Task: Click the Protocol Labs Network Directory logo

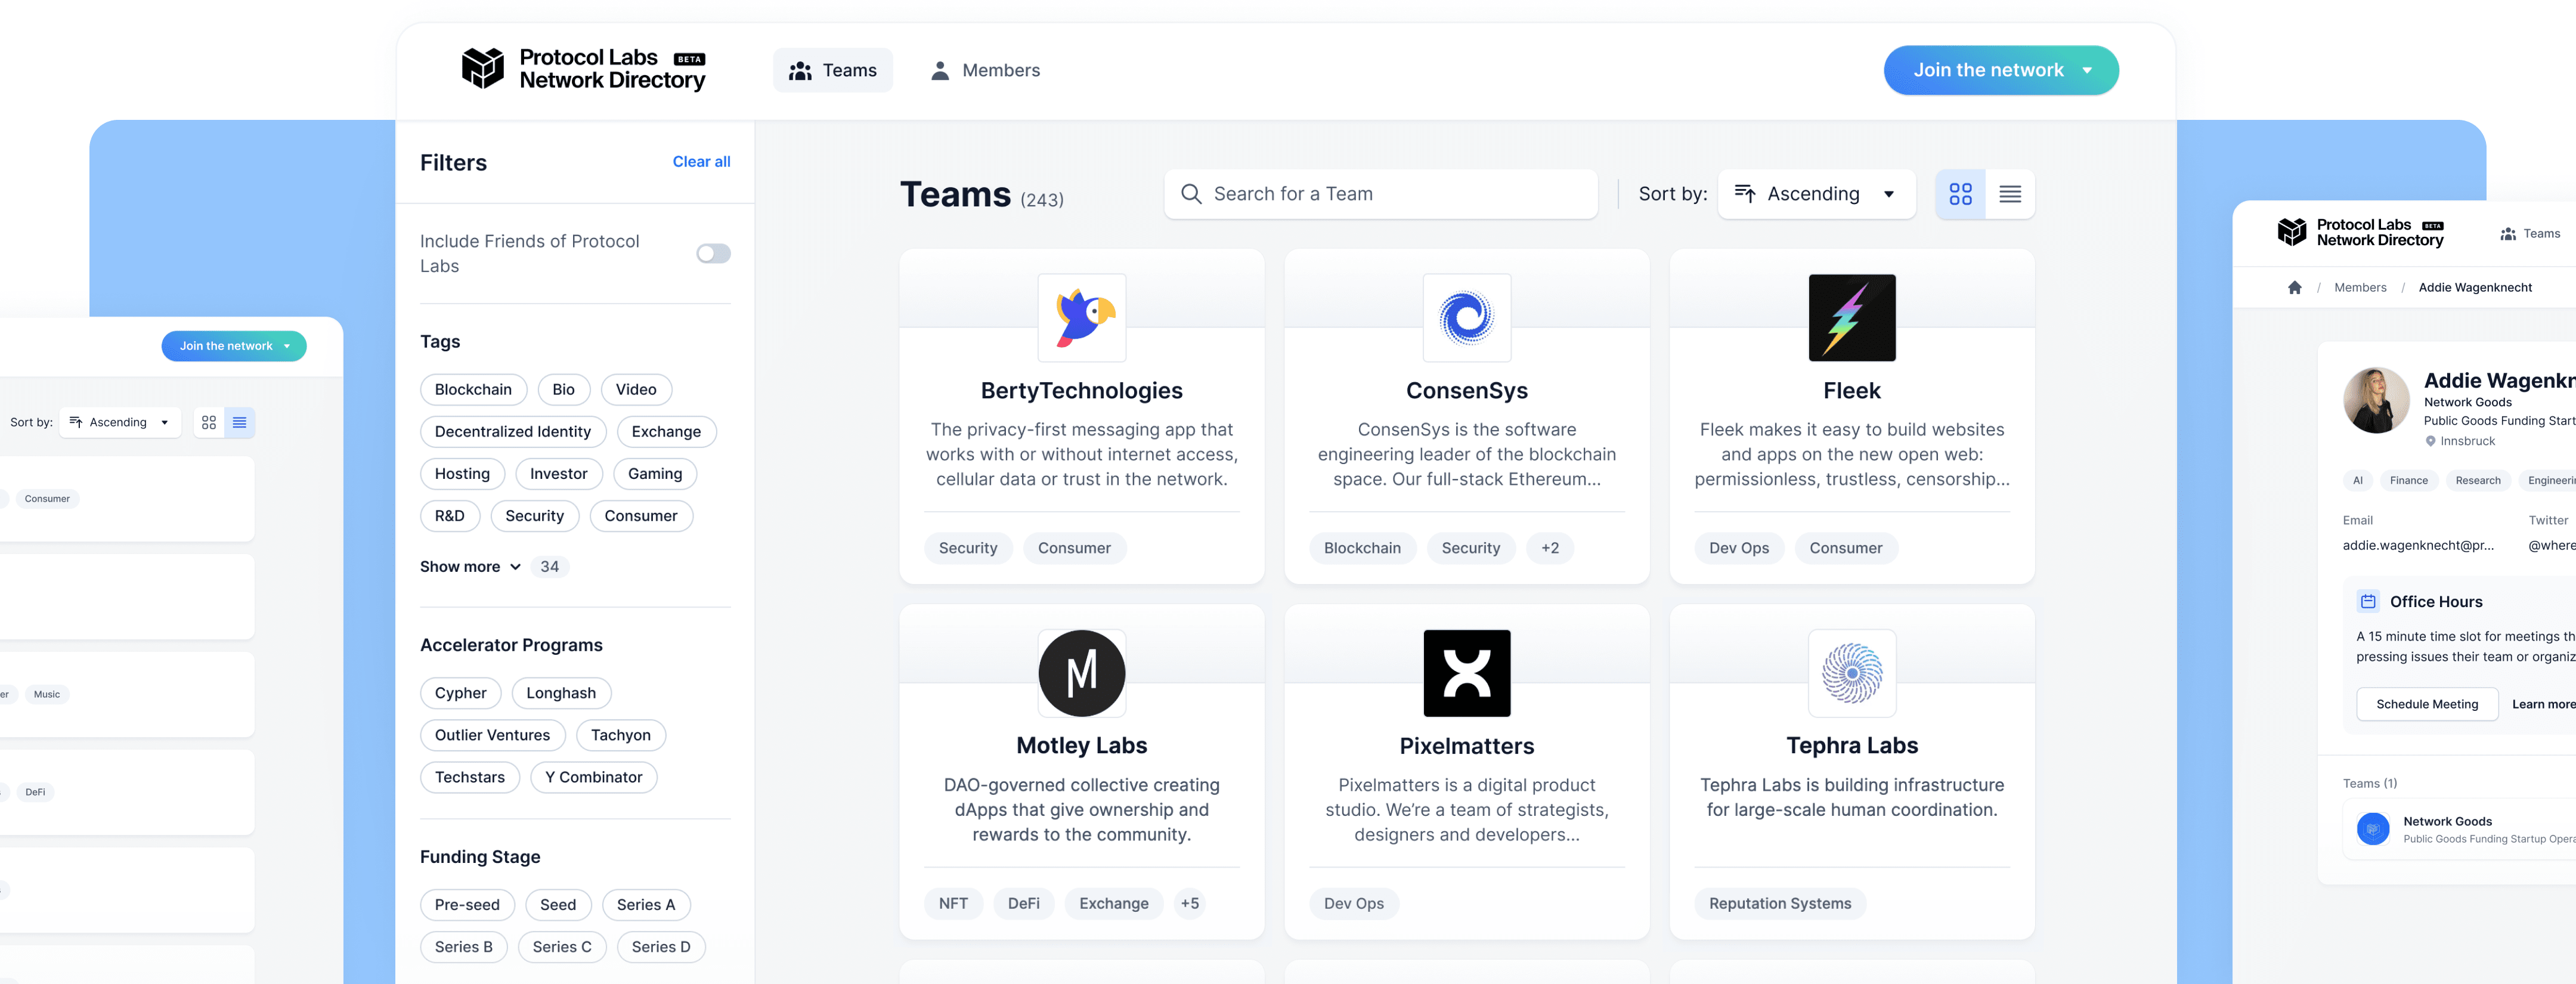Action: [x=583, y=69]
